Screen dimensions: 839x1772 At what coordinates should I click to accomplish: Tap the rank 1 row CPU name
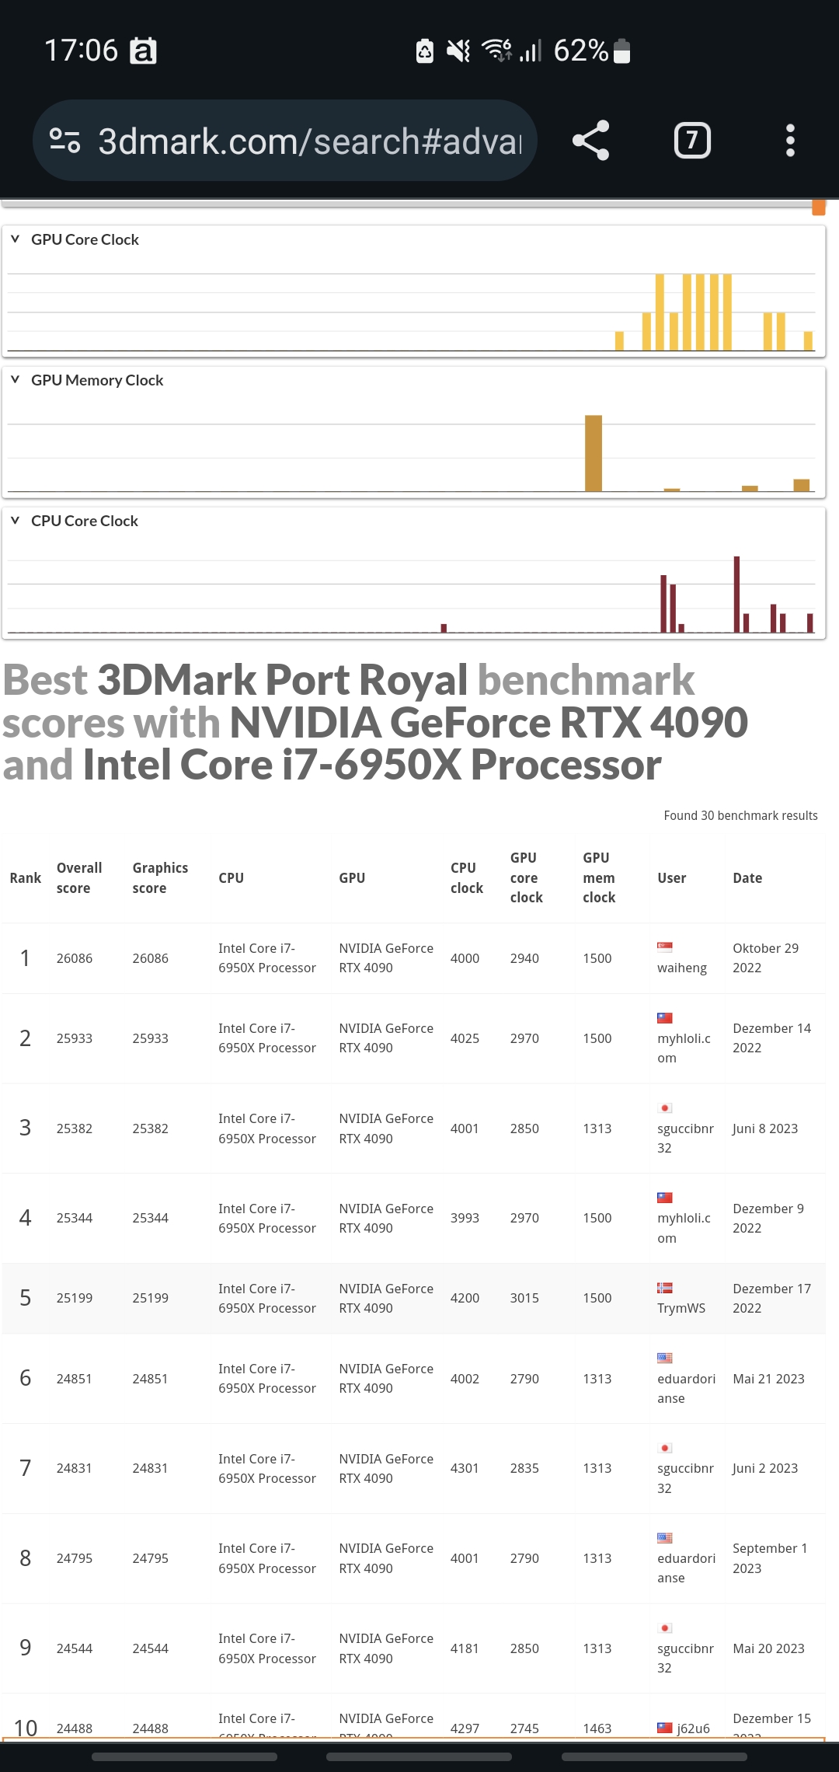266,958
